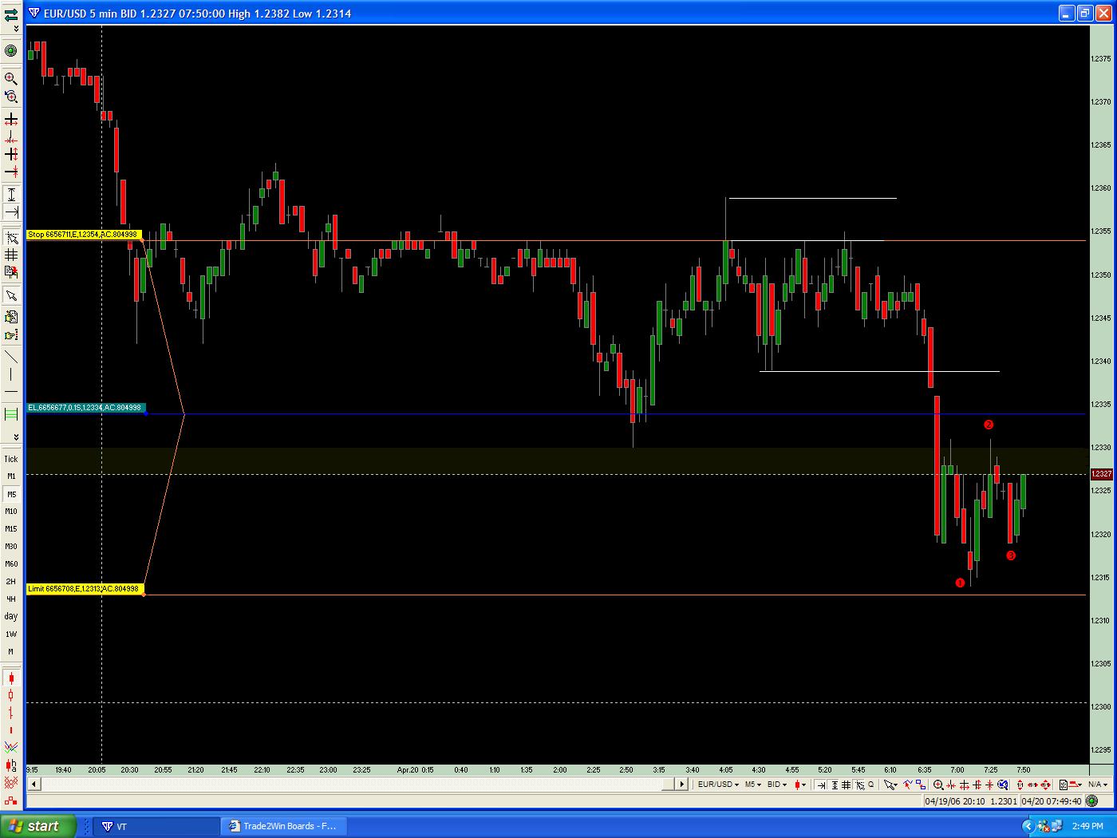Click the bottom toolbar properties checklist icon
Image resolution: width=1117 pixels, height=838 pixels.
(1063, 785)
